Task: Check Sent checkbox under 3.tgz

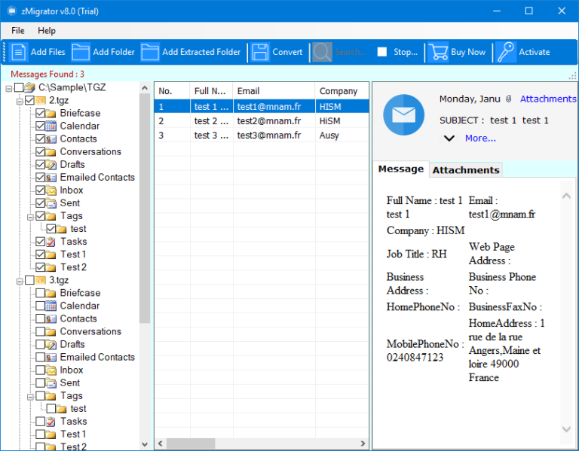Action: click(x=40, y=382)
